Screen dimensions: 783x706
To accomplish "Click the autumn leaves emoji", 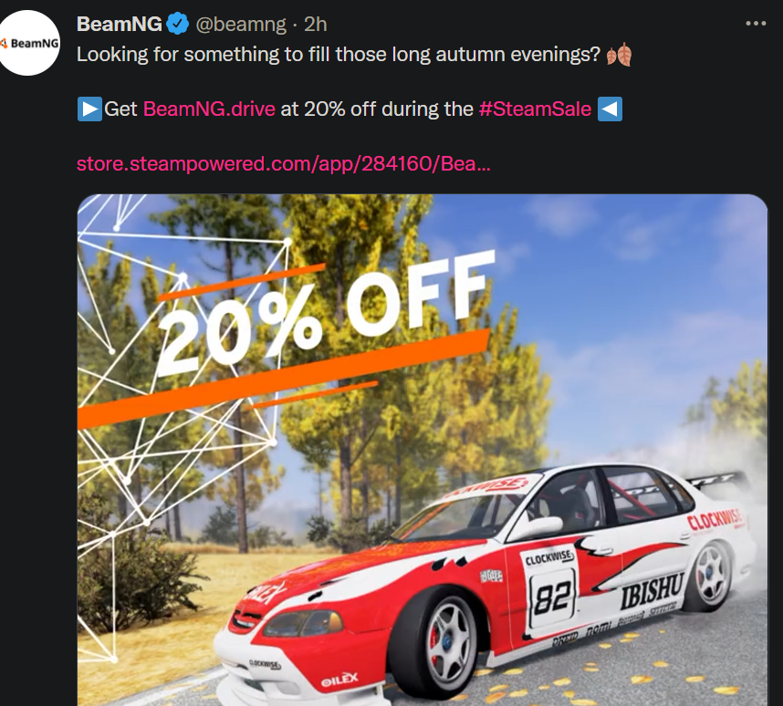I will pos(619,55).
